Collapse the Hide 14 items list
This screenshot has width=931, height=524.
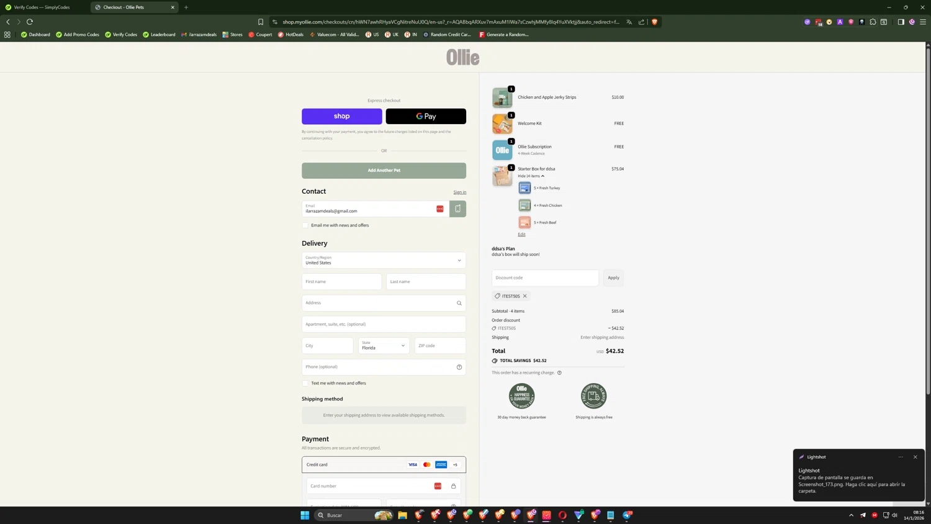[531, 176]
